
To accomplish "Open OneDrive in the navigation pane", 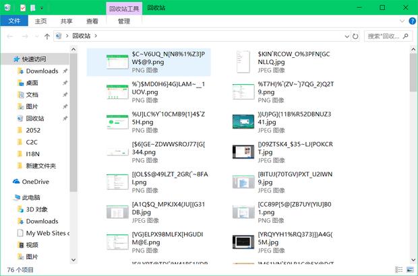I will [x=35, y=182].
